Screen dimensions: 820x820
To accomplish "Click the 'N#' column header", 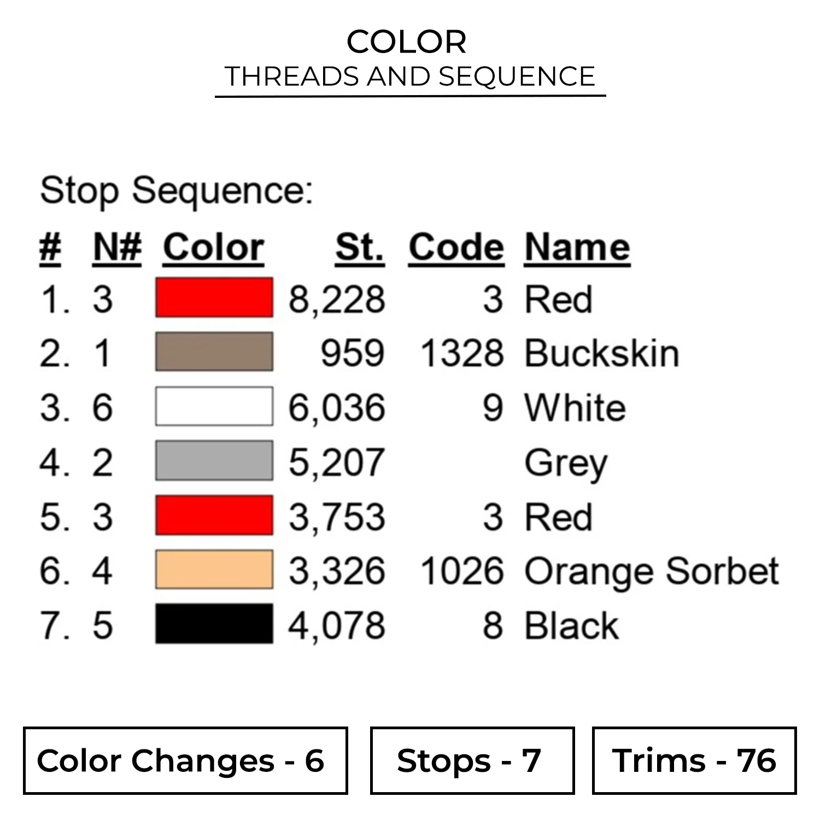I will coord(117,248).
